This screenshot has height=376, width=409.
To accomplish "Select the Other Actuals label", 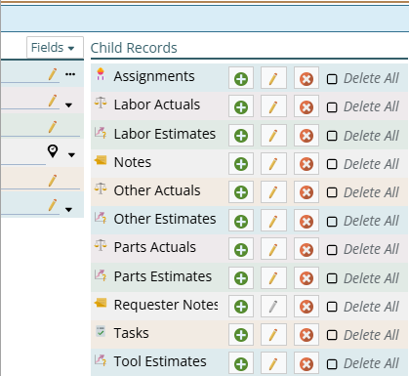I will tap(157, 190).
